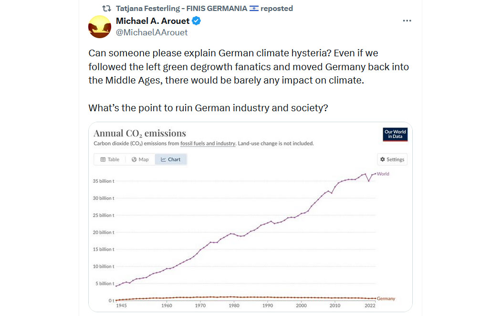This screenshot has height=316, width=501.
Task: Click the Israeli flag emoji in repost line
Action: tap(254, 8)
